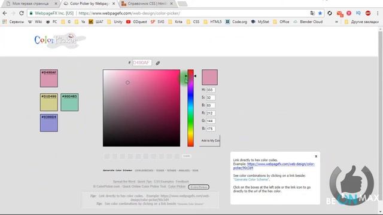383x215 pixels.
Task: Click the red ABP adblock extension icon
Action: (x=368, y=13)
